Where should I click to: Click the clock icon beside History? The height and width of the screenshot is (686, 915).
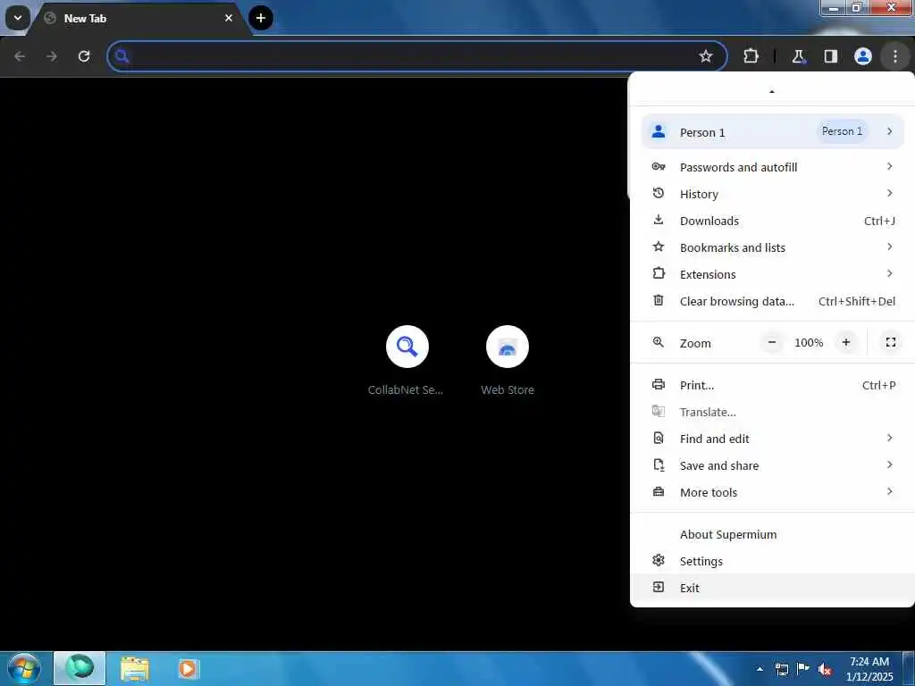click(659, 193)
